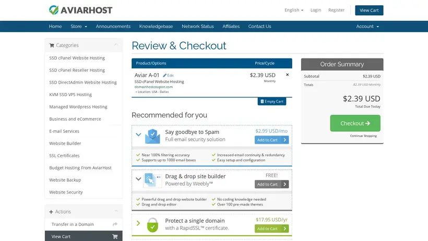Viewport: 428px width, 241px height.
Task: Click the Actions plus icon
Action: (51, 212)
